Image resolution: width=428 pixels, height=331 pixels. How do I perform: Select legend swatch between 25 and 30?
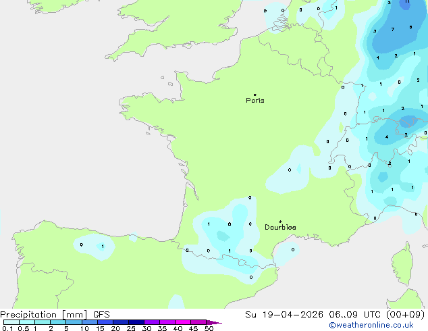coord(136,322)
